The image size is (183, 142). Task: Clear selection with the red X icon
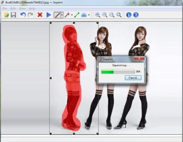[40, 15]
